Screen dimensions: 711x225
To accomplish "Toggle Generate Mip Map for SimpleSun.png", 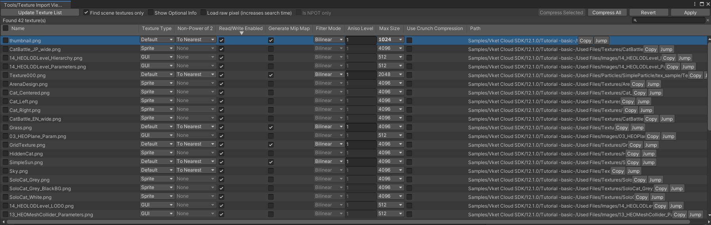I will pos(271,162).
